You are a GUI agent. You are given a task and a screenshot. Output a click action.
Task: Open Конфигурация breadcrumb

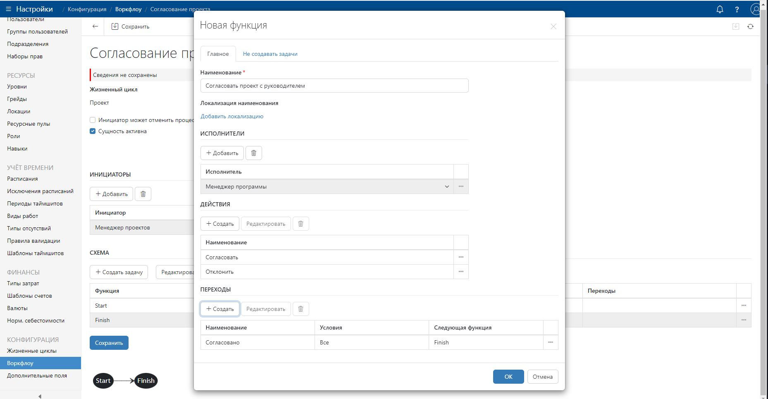pyautogui.click(x=87, y=9)
